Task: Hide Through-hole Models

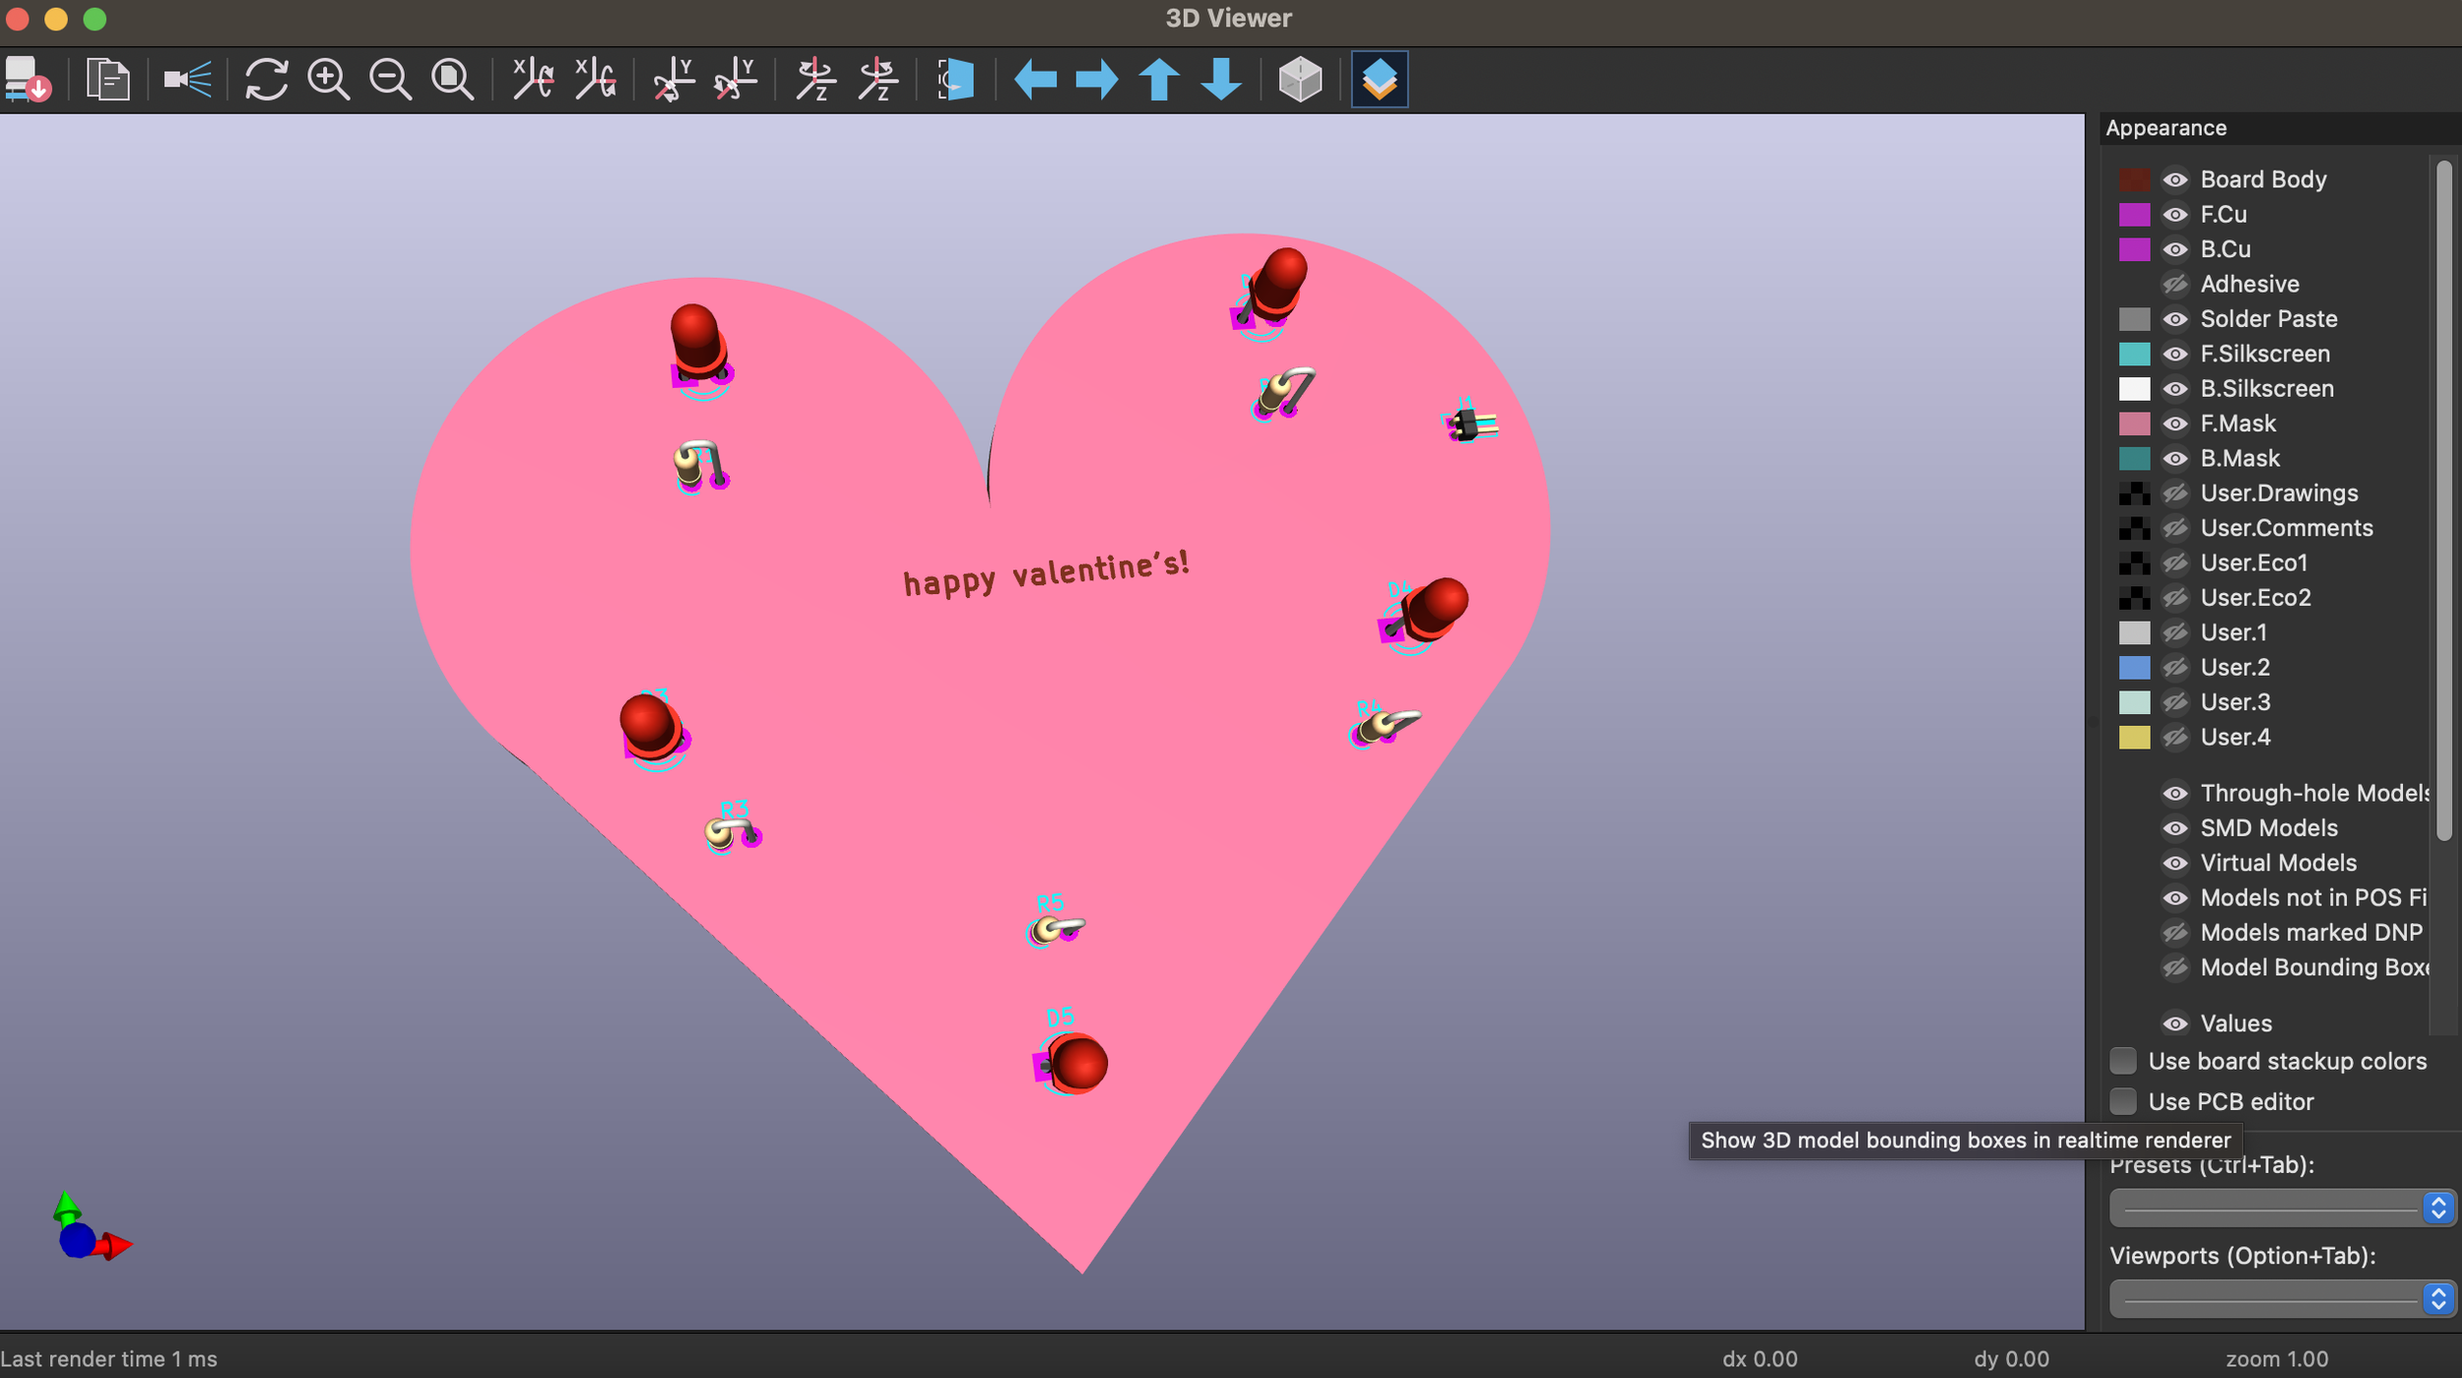Action: point(2175,793)
